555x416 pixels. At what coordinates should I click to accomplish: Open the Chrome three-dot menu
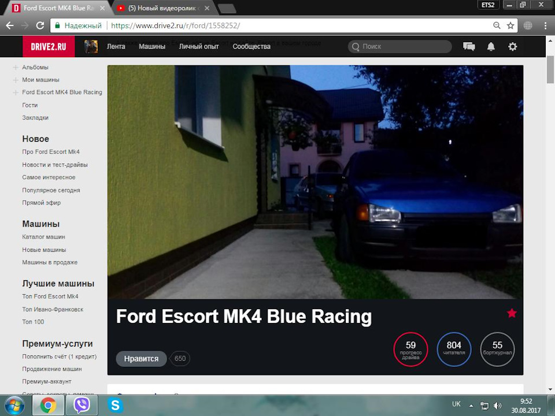[545, 25]
